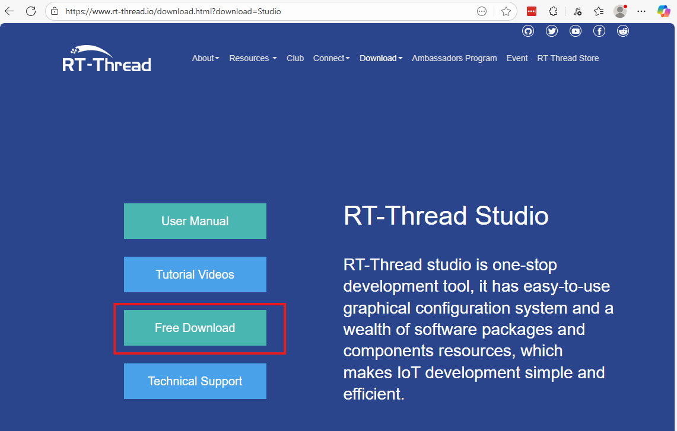Viewport: 677px width, 431px height.
Task: Select the Club menu item
Action: [x=295, y=58]
